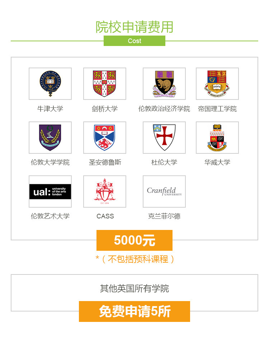Select the University College London purple crest
Image resolution: width=269 pixels, height=337 pixels.
(50, 138)
